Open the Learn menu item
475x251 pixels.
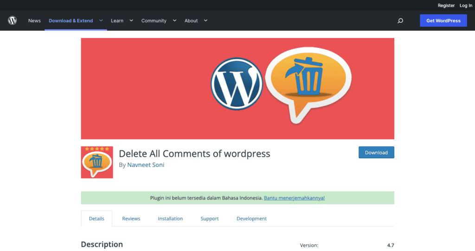pyautogui.click(x=117, y=20)
